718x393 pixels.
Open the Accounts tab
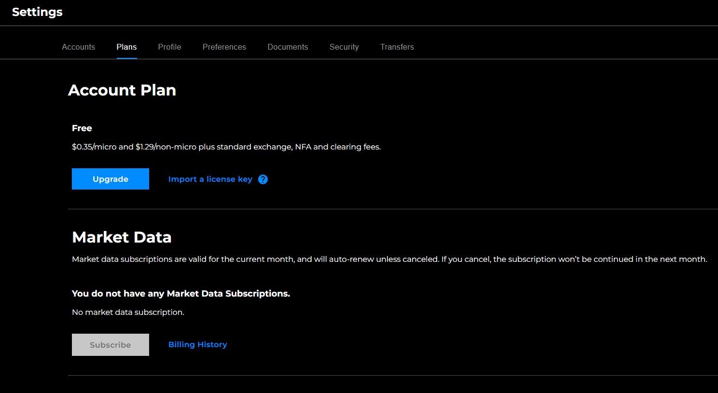click(x=79, y=47)
